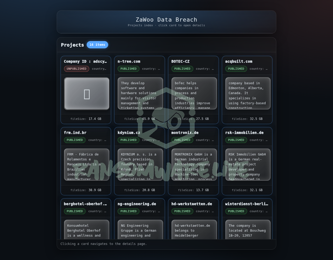Click the country label in the acqbuilt.com card
Screen dimensions: 333x260
pos(259,69)
